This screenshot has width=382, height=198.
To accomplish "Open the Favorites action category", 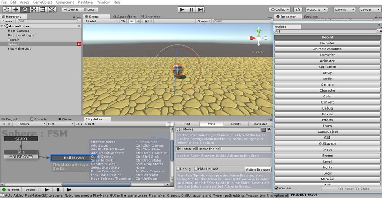I will 327,43.
